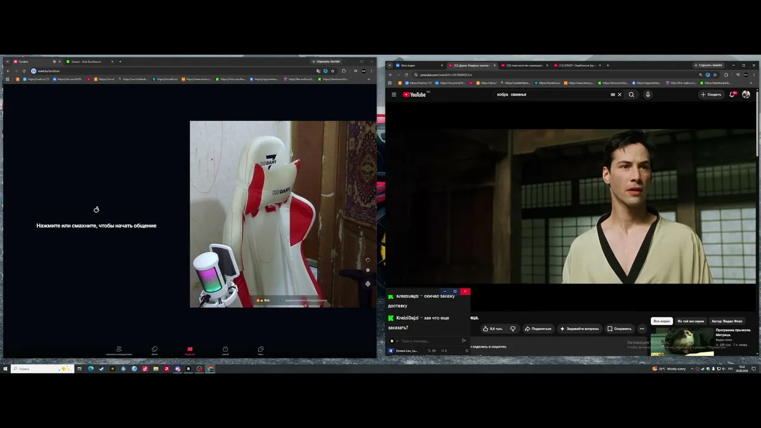Open a new tab in rulet.tv browser
The width and height of the screenshot is (761, 428).
(120, 62)
